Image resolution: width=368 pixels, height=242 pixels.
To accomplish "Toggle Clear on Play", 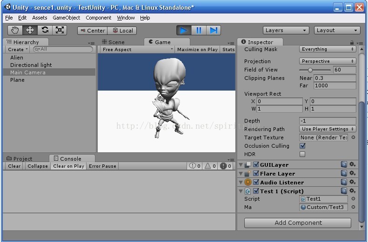I will 68,166.
